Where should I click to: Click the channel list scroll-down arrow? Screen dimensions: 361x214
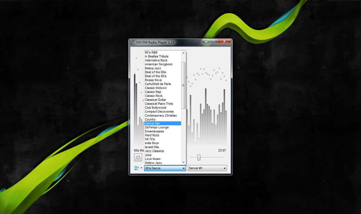click(x=184, y=162)
